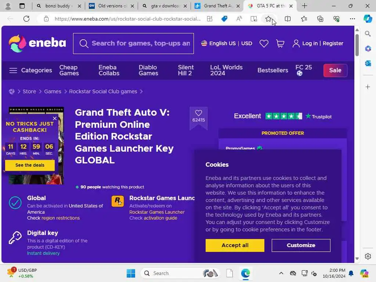376x282 pixels.
Task: Click the Eneba logo
Action: [37, 43]
